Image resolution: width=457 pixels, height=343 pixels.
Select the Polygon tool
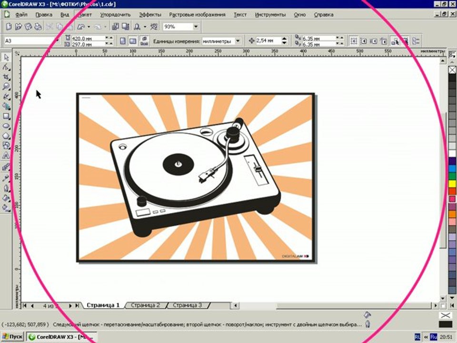click(6, 136)
